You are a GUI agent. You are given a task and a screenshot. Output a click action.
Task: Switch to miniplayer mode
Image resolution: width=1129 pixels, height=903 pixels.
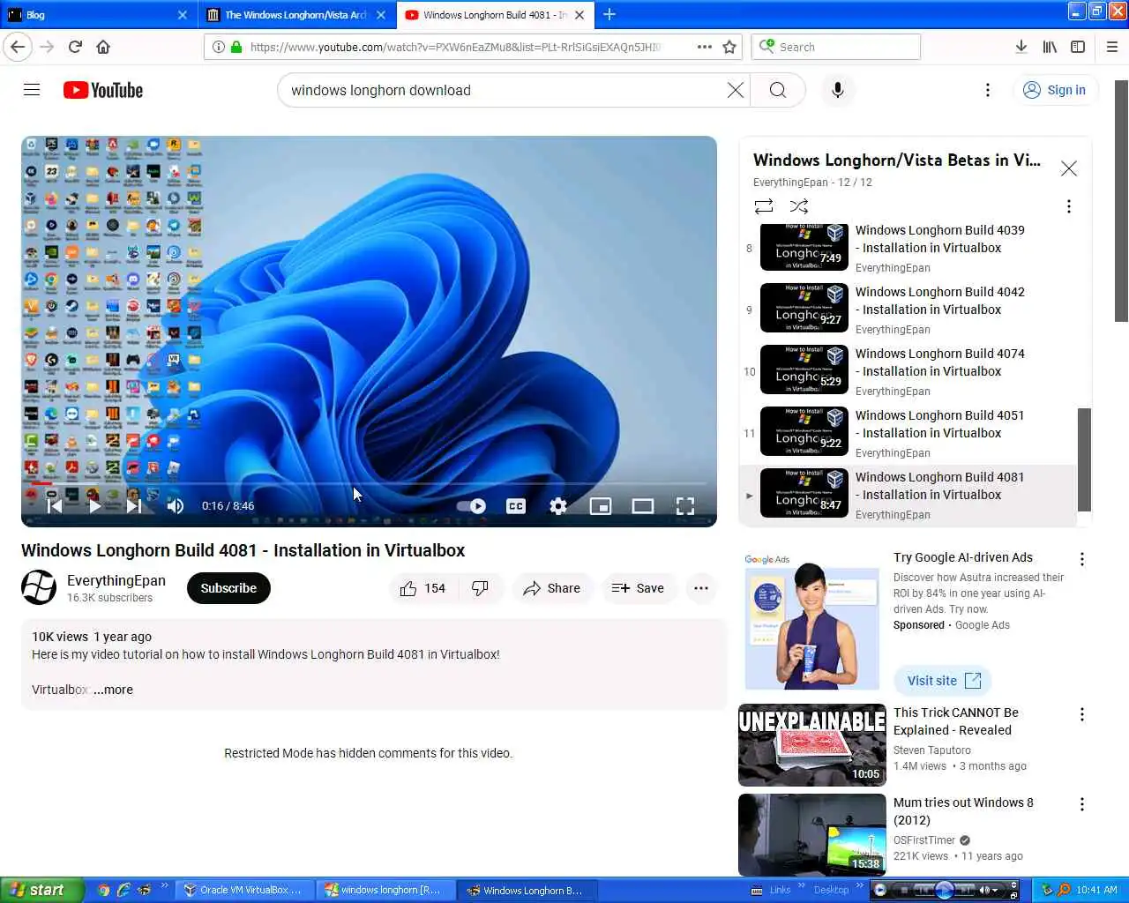pyautogui.click(x=601, y=506)
